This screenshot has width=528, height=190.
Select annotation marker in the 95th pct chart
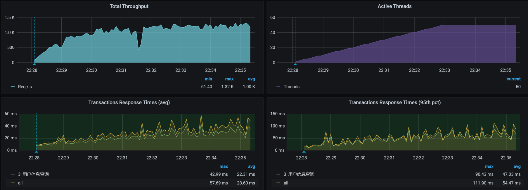(304, 152)
